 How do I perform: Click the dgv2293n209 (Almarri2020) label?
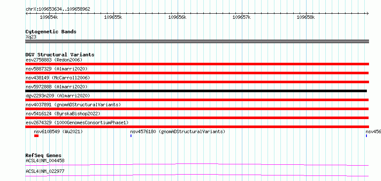point(58,96)
